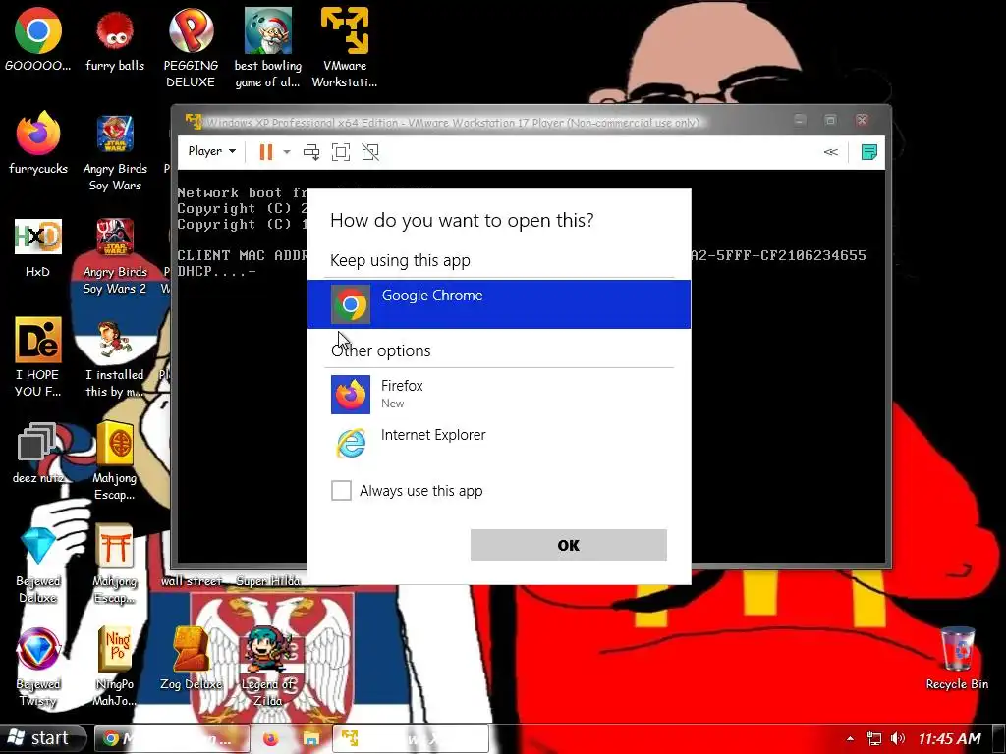This screenshot has height=754, width=1006.
Task: Open the Player dropdown menu
Action: click(x=212, y=151)
